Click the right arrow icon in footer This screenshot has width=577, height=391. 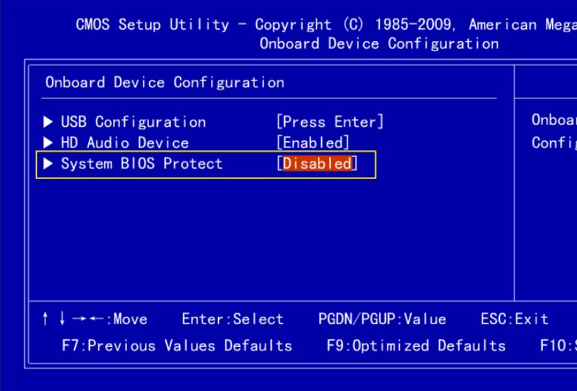pos(79,319)
